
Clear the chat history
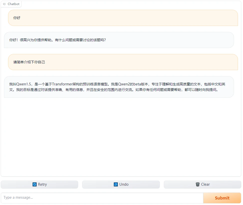pyautogui.click(x=202, y=184)
